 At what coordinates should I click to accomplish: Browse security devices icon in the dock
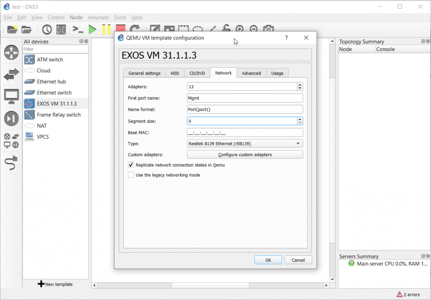pyautogui.click(x=11, y=118)
